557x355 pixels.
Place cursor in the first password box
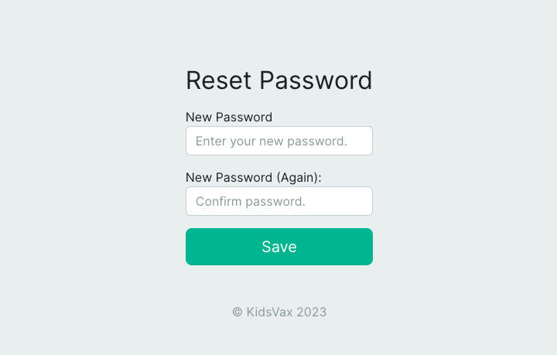tap(278, 141)
